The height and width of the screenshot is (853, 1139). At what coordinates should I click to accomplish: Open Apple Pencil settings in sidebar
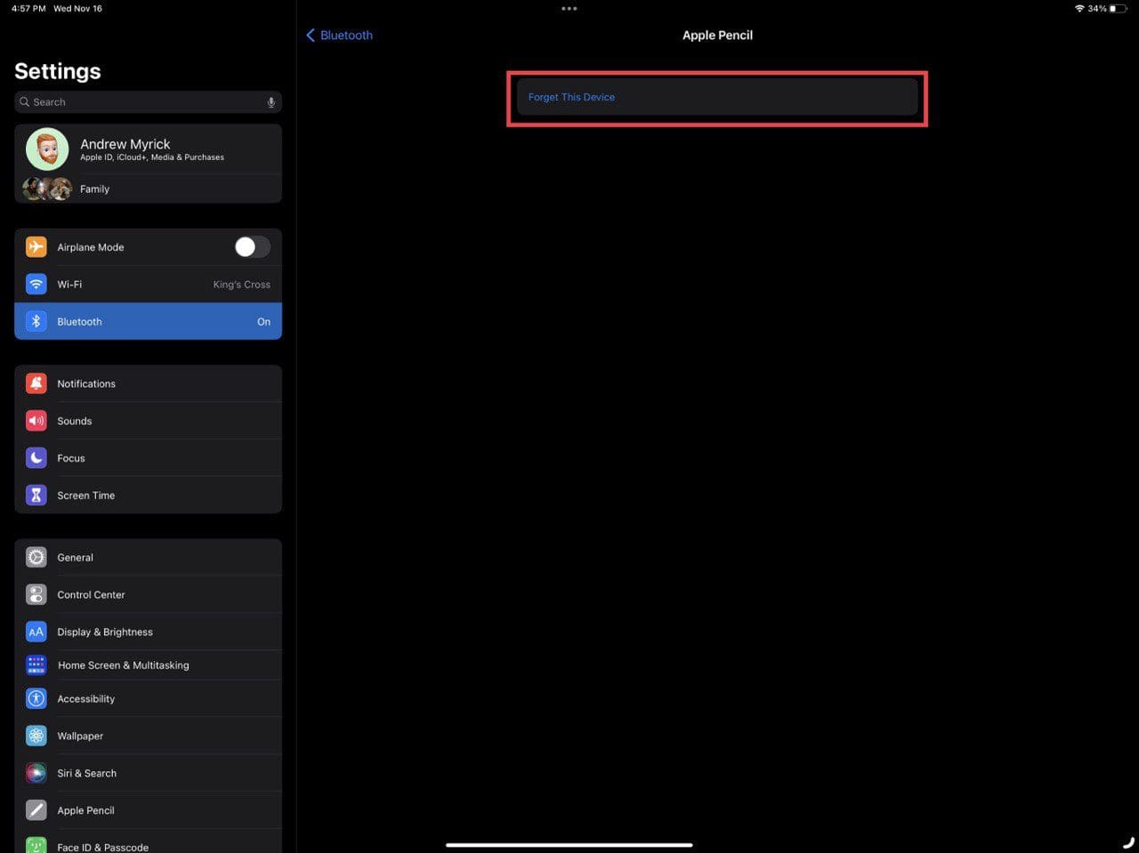tap(148, 810)
